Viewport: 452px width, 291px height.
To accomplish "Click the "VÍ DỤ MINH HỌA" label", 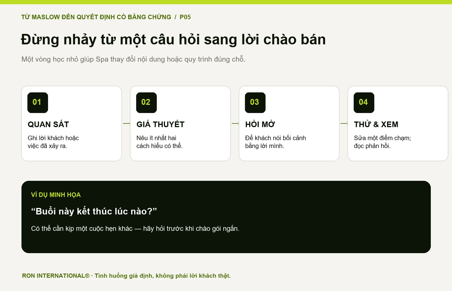I will (56, 195).
